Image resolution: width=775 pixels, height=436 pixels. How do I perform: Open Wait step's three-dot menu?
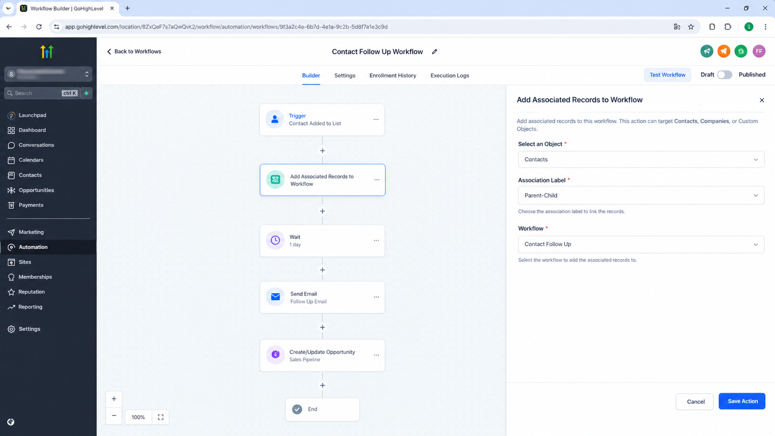click(x=376, y=240)
